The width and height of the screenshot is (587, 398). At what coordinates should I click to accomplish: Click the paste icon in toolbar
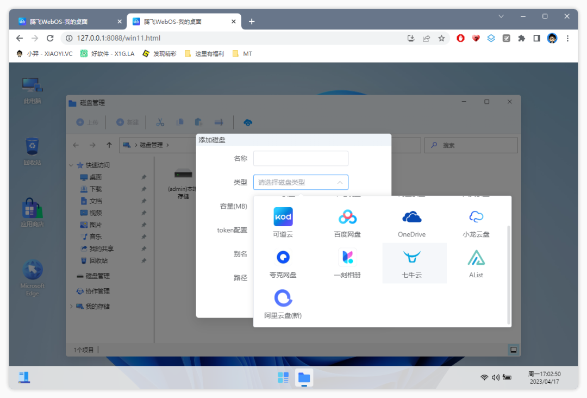[x=199, y=122]
